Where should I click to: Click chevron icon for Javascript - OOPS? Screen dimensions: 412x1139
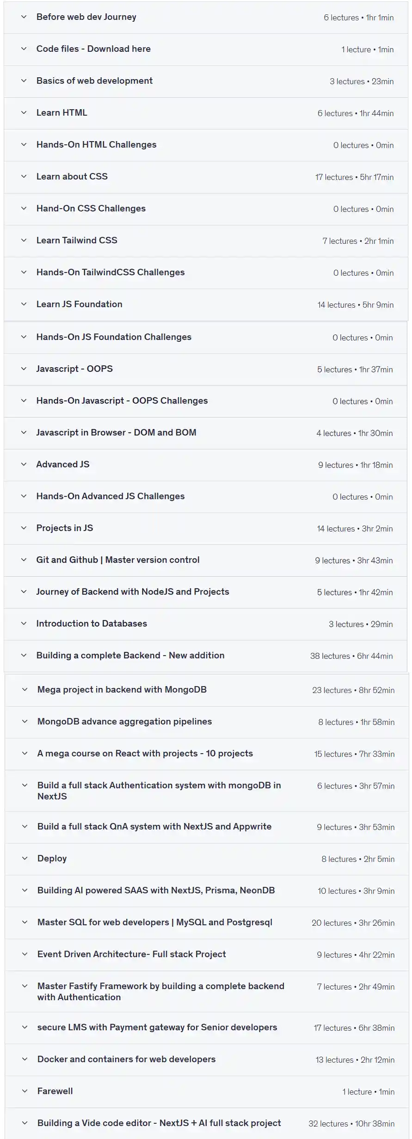[x=24, y=369]
